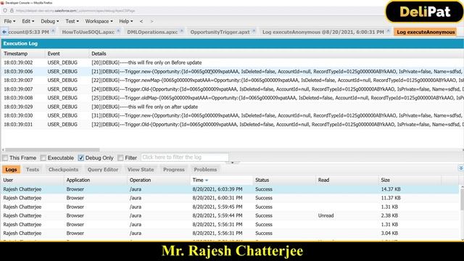
Task: Sort logs by Status column
Action: (284, 180)
